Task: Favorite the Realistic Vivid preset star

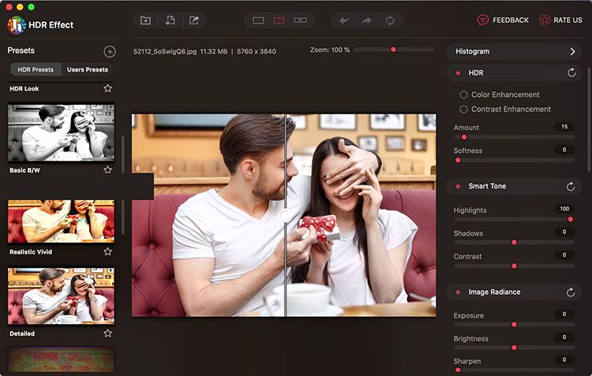Action: pos(107,251)
